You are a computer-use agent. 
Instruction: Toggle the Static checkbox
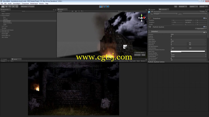click(200, 11)
